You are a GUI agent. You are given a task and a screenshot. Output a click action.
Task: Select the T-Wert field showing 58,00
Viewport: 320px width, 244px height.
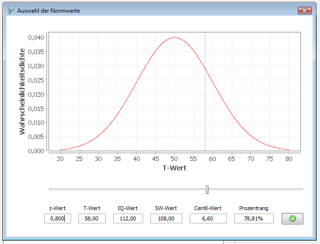92,218
